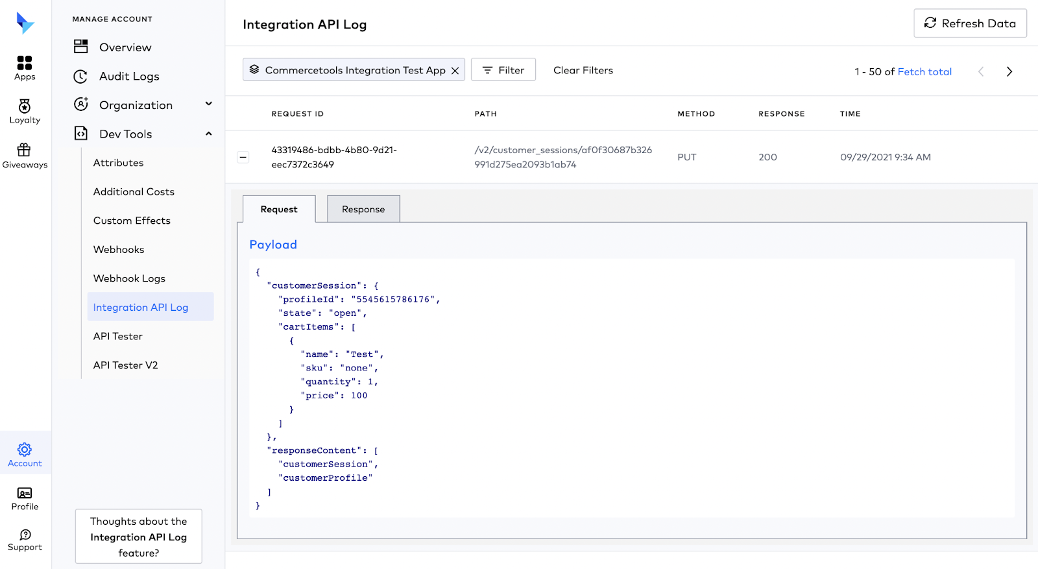Collapse the 43319486 request row
The height and width of the screenshot is (569, 1038).
tap(243, 157)
